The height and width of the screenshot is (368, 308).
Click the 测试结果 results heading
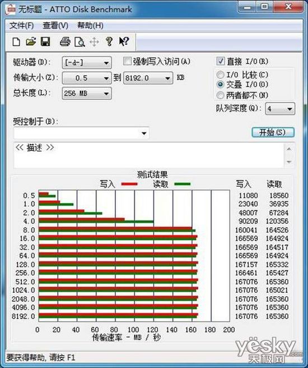[152, 174]
